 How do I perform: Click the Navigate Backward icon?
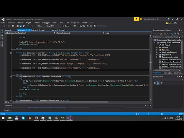coord(4,26)
